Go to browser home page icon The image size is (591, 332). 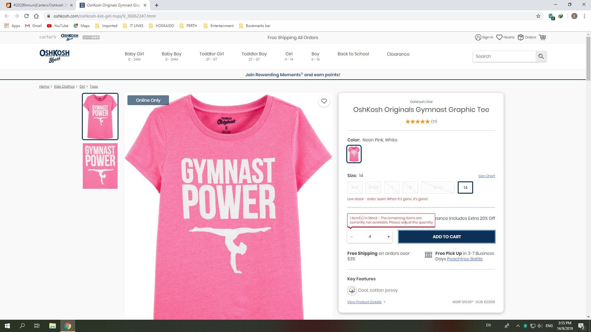[x=36, y=16]
